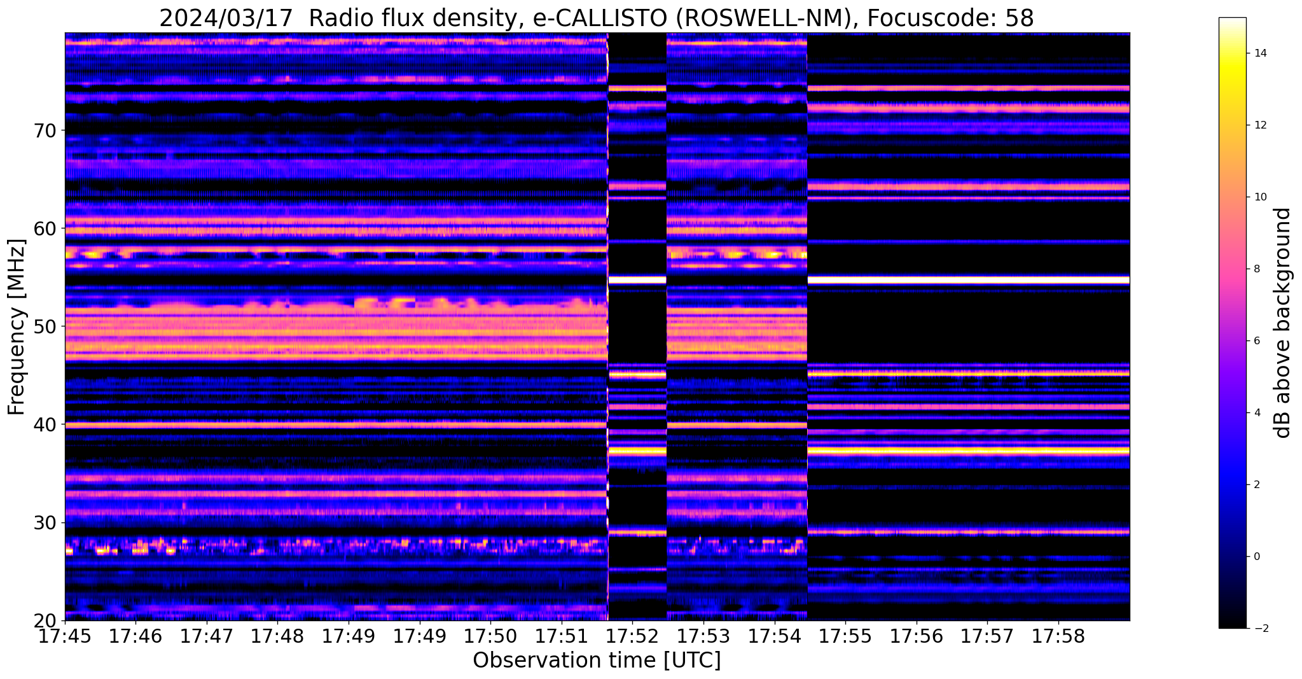Click the 17:46 time tick label
Viewport: 1302px width, 679px height.
135,636
